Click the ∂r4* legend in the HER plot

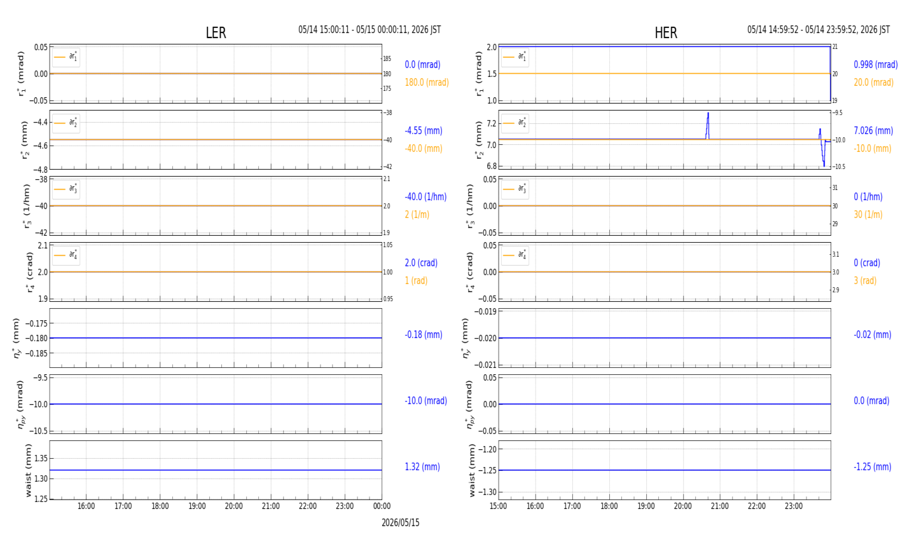coord(515,255)
